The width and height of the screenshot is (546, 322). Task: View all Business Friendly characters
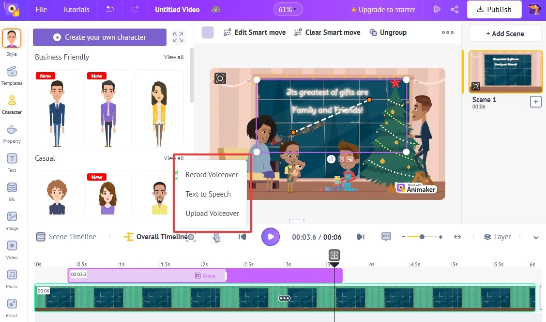[174, 57]
